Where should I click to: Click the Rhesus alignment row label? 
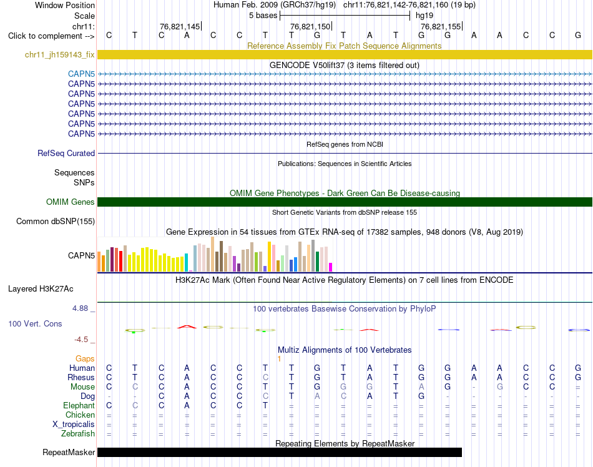point(81,377)
